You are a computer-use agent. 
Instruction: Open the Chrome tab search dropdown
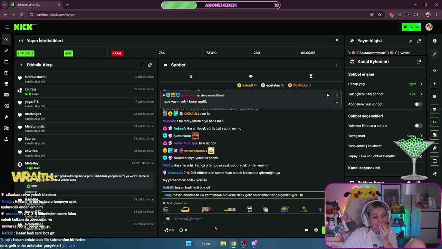(x=4, y=5)
